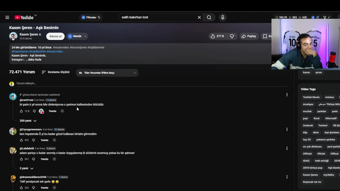Select the top 20 video tag
Viewport: 340px width, 191px height.
pyautogui.click(x=307, y=140)
